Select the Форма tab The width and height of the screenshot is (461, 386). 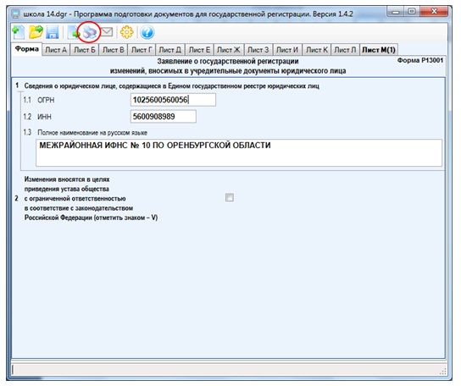click(x=27, y=49)
